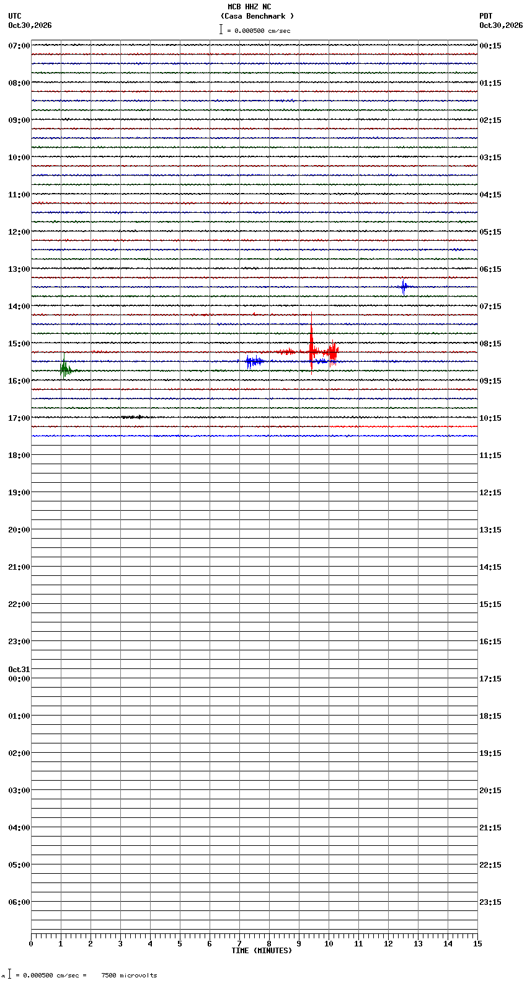Click the '17:15' PDT time label
This screenshot has height=983, width=527.
(x=490, y=679)
